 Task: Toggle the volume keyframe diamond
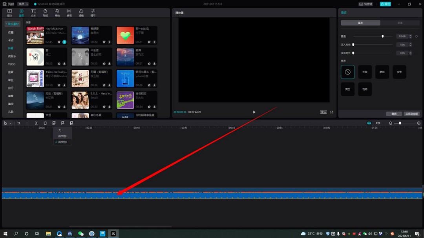tap(417, 36)
